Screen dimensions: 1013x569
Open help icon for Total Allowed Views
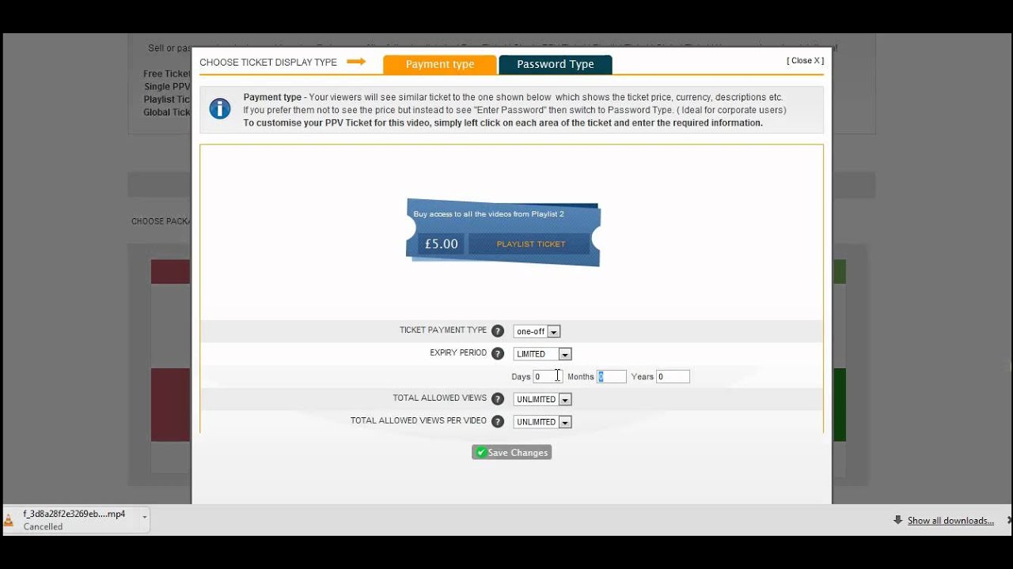498,399
